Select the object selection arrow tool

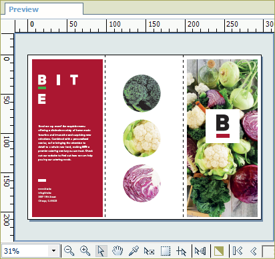coord(149,251)
